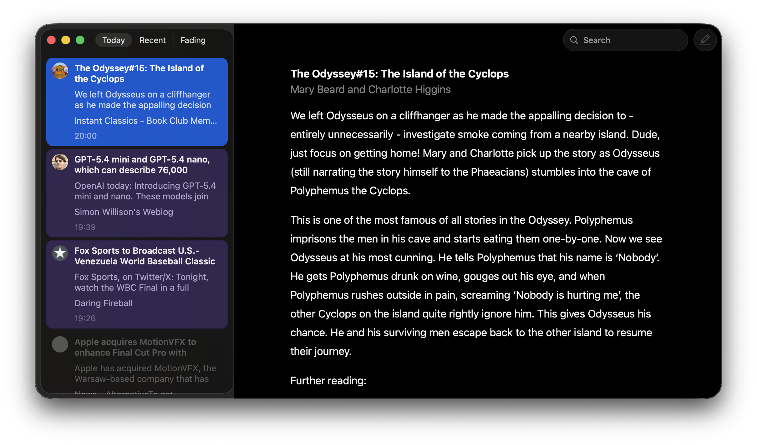Click the red close window button
Screen dimensions: 757x445
[51, 40]
